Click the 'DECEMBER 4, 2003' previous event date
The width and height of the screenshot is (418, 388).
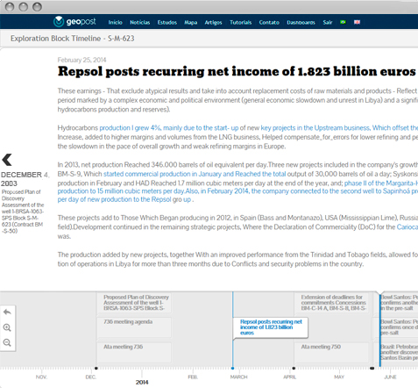[25, 179]
